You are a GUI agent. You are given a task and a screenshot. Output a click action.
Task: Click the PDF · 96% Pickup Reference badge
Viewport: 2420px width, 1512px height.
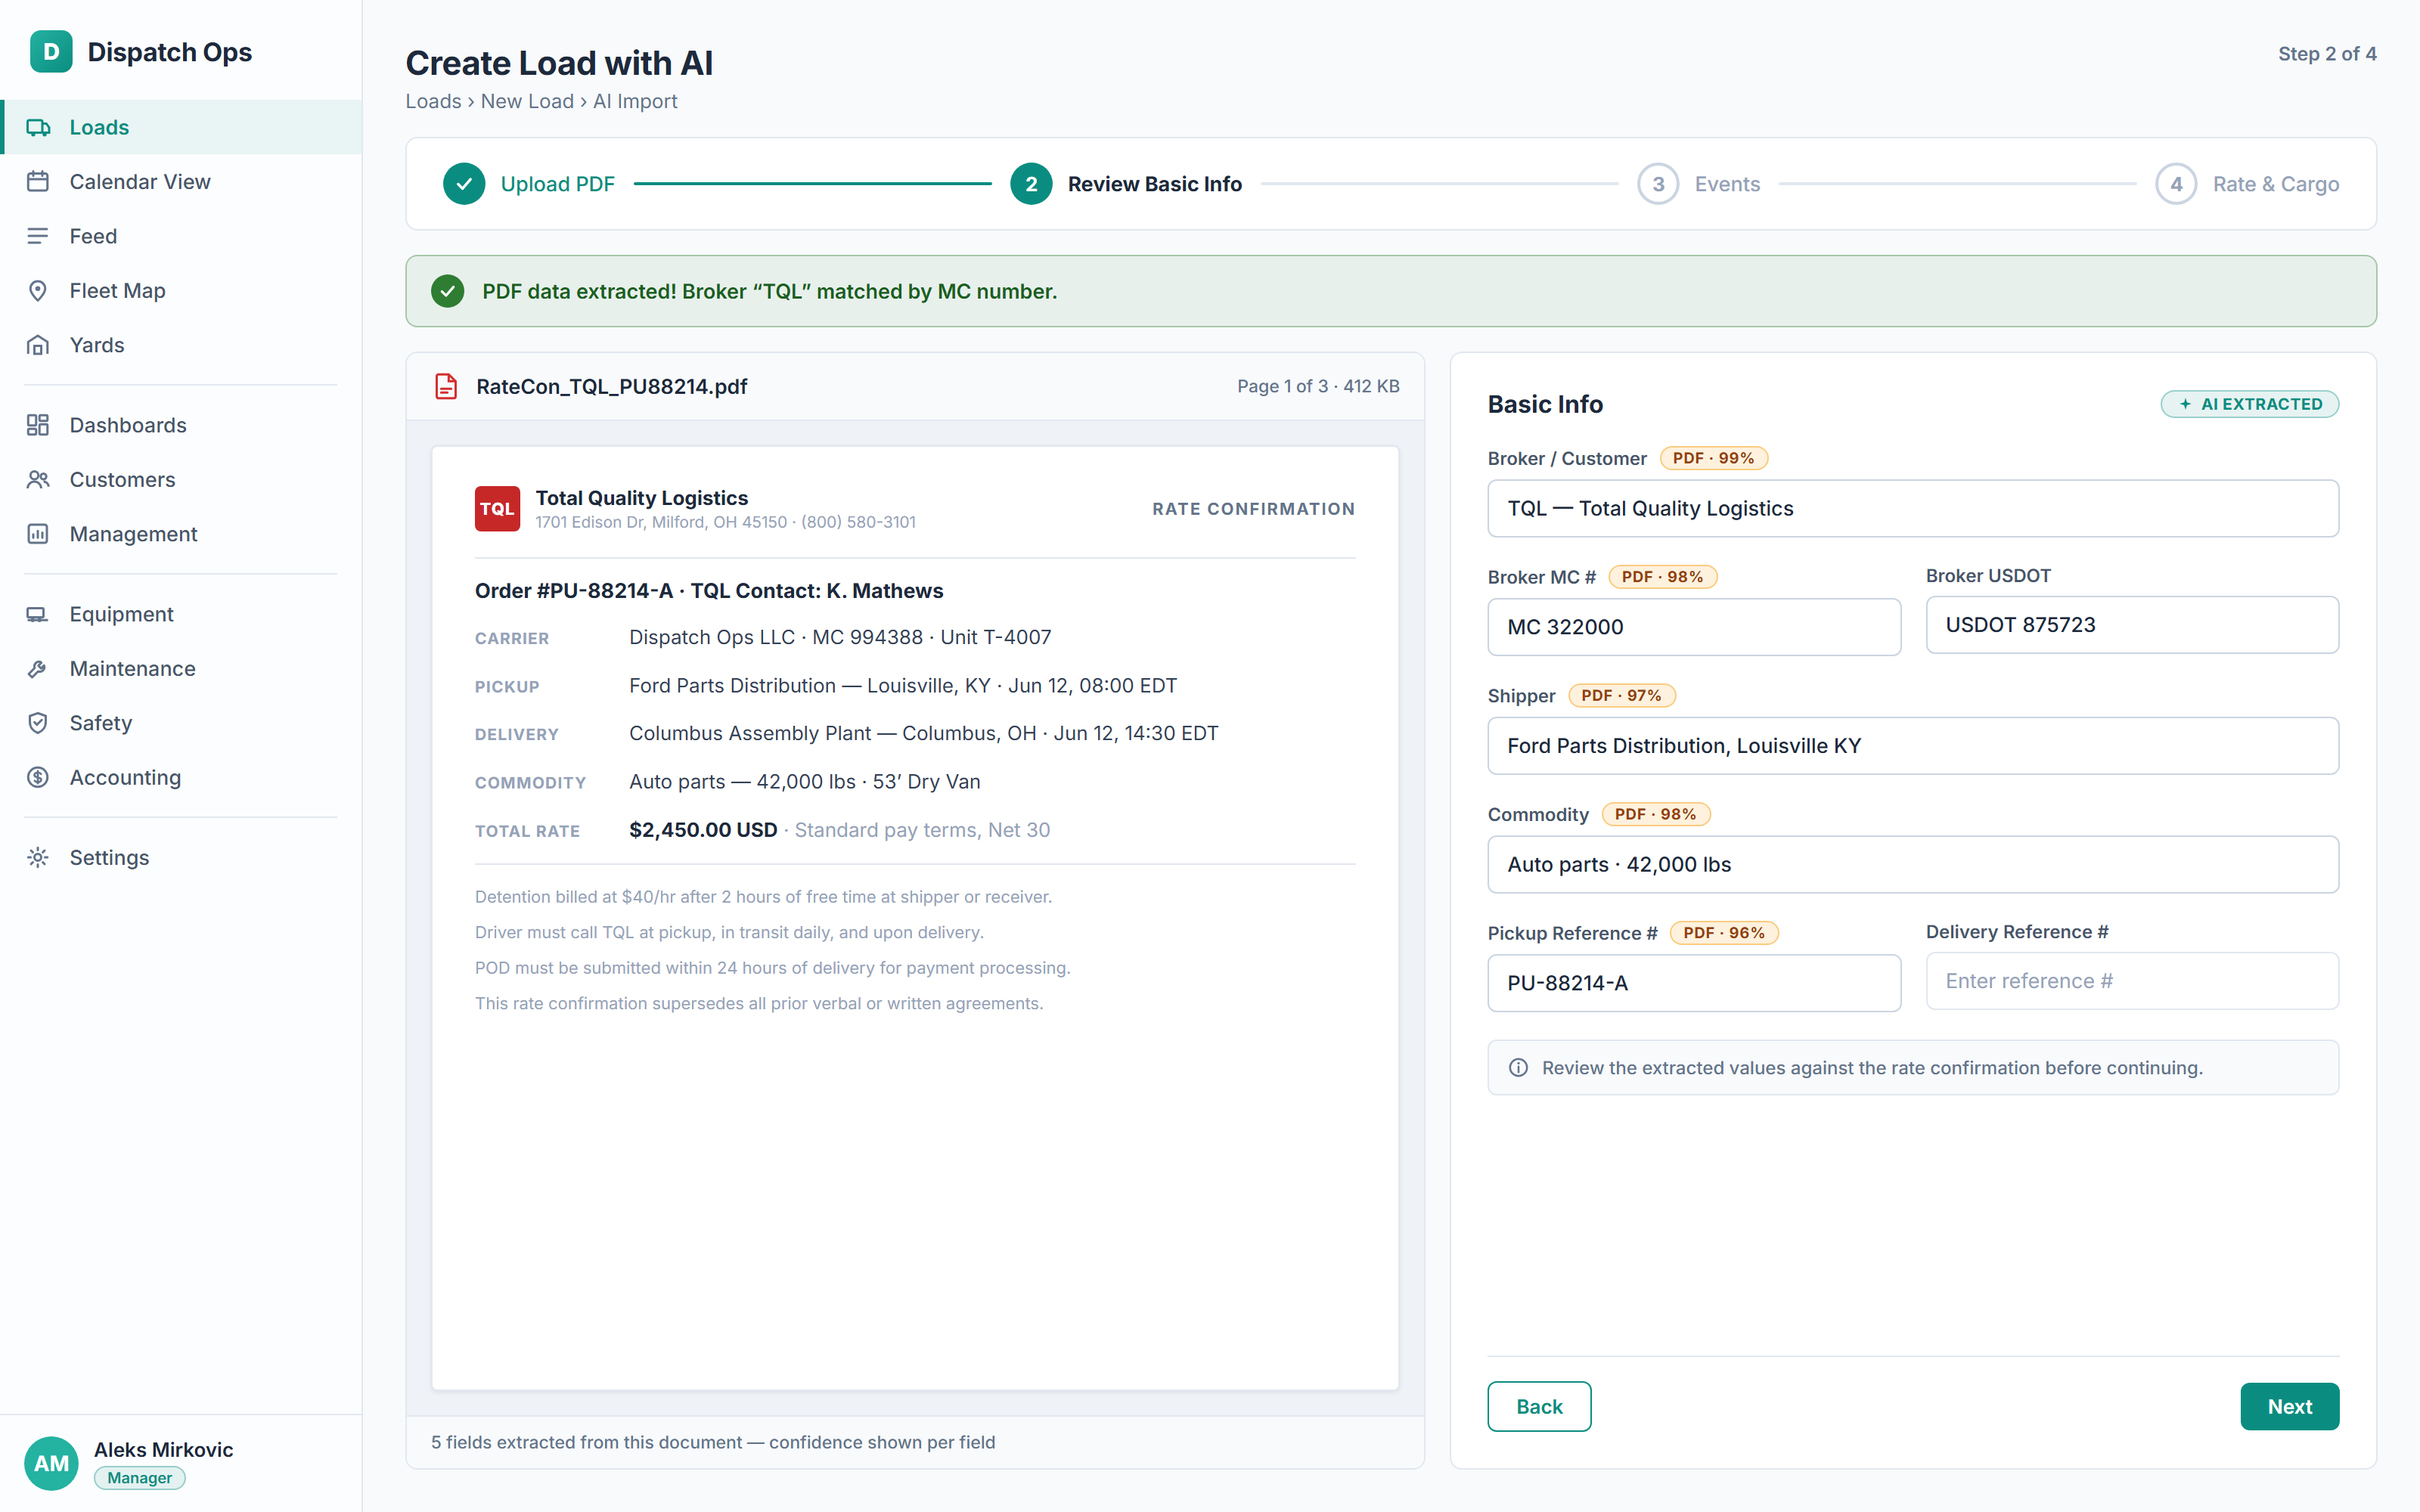(x=1724, y=933)
